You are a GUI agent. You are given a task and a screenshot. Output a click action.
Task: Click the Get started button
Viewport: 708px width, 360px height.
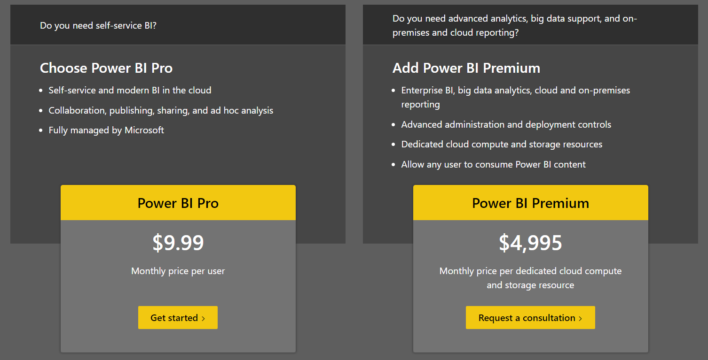(x=178, y=318)
